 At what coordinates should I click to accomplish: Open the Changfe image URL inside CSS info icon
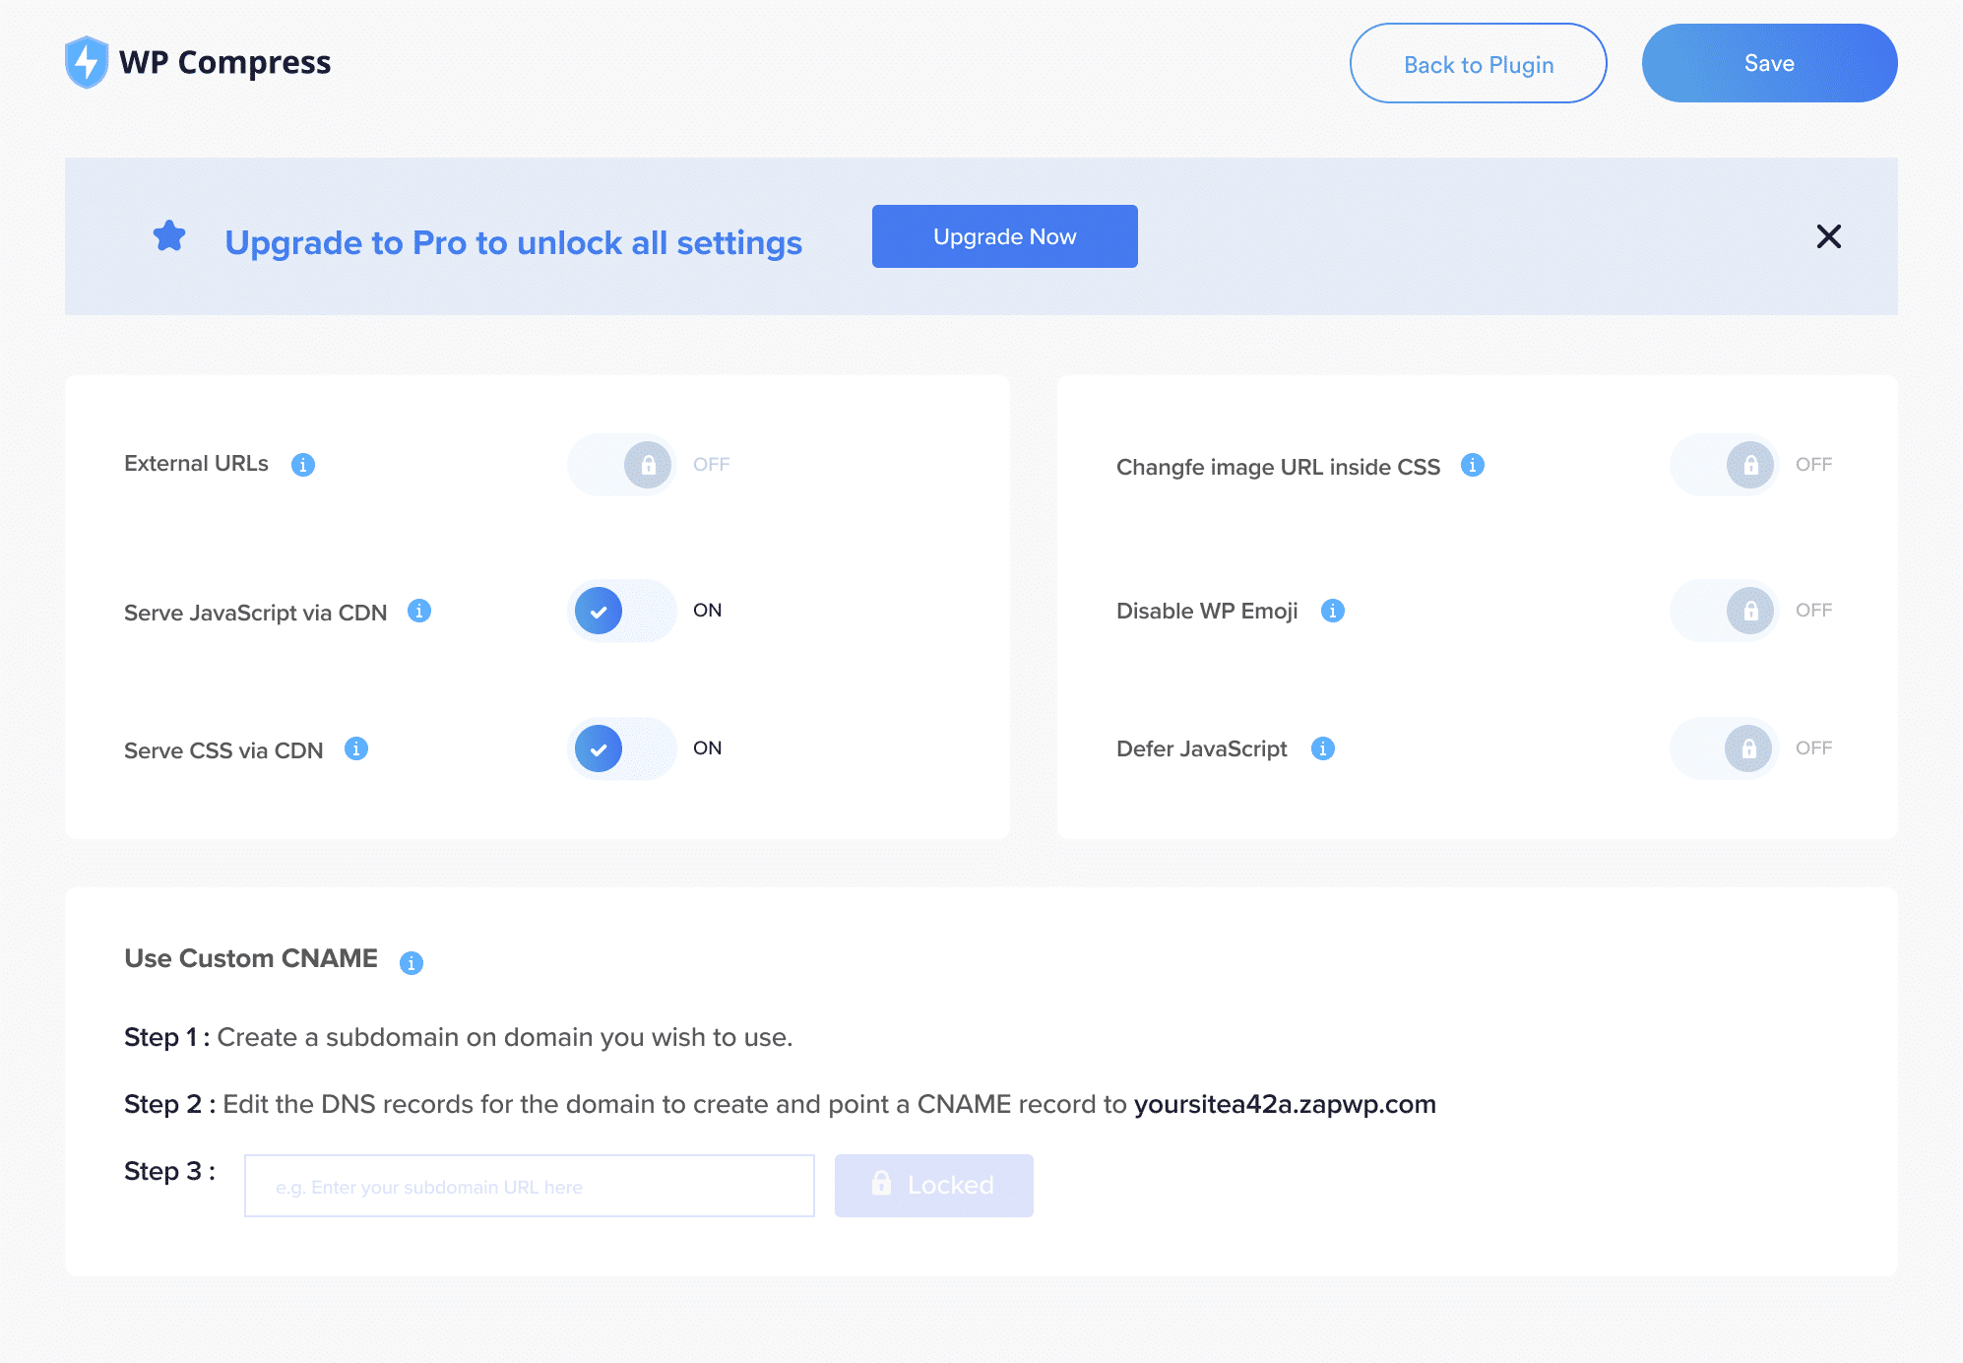click(x=1473, y=465)
